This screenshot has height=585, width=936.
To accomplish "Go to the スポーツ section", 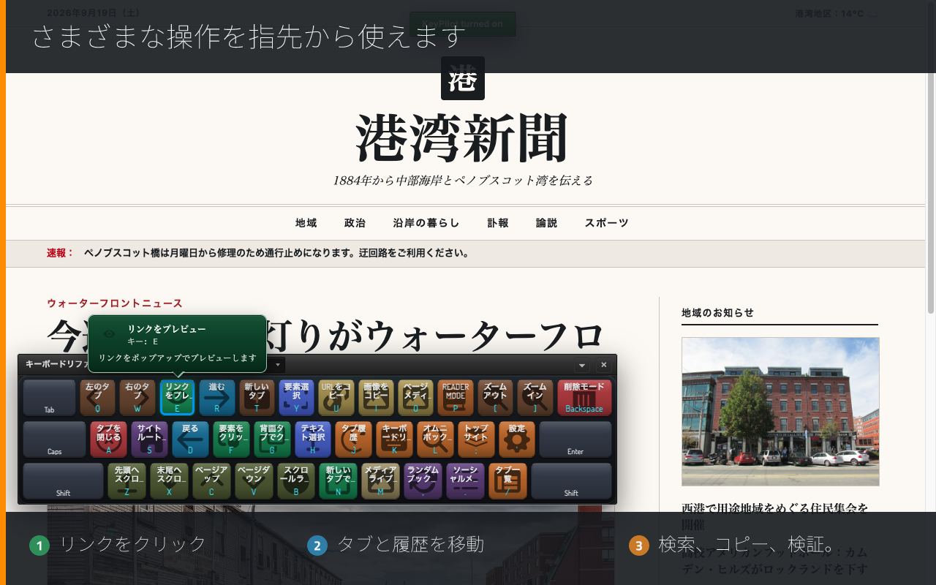I will click(x=606, y=223).
